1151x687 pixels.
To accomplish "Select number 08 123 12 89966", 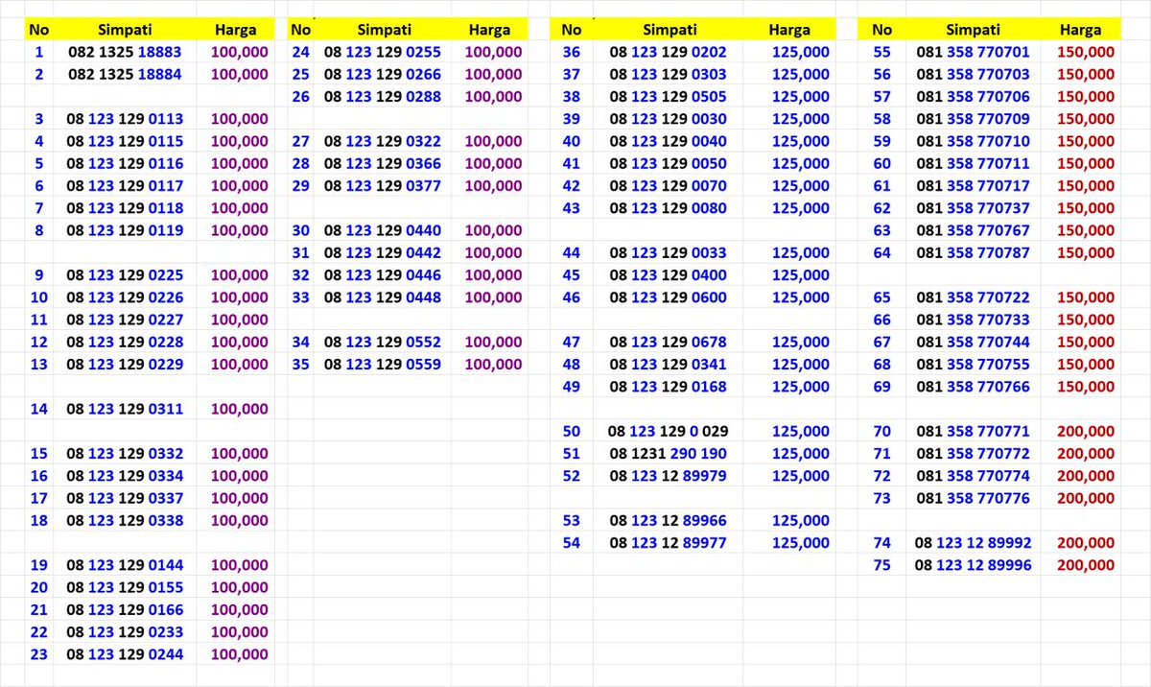I will click(x=669, y=521).
